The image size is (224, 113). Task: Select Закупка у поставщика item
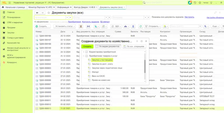102,60
